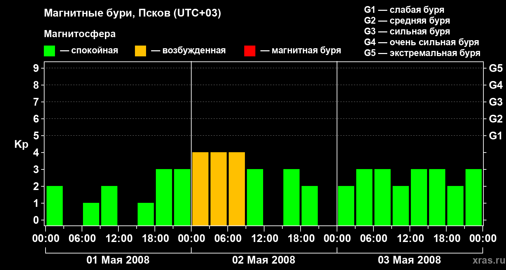Click the green bar at 18:00–21:00 on 01 Мая
The image size is (506, 270).
[x=164, y=197]
